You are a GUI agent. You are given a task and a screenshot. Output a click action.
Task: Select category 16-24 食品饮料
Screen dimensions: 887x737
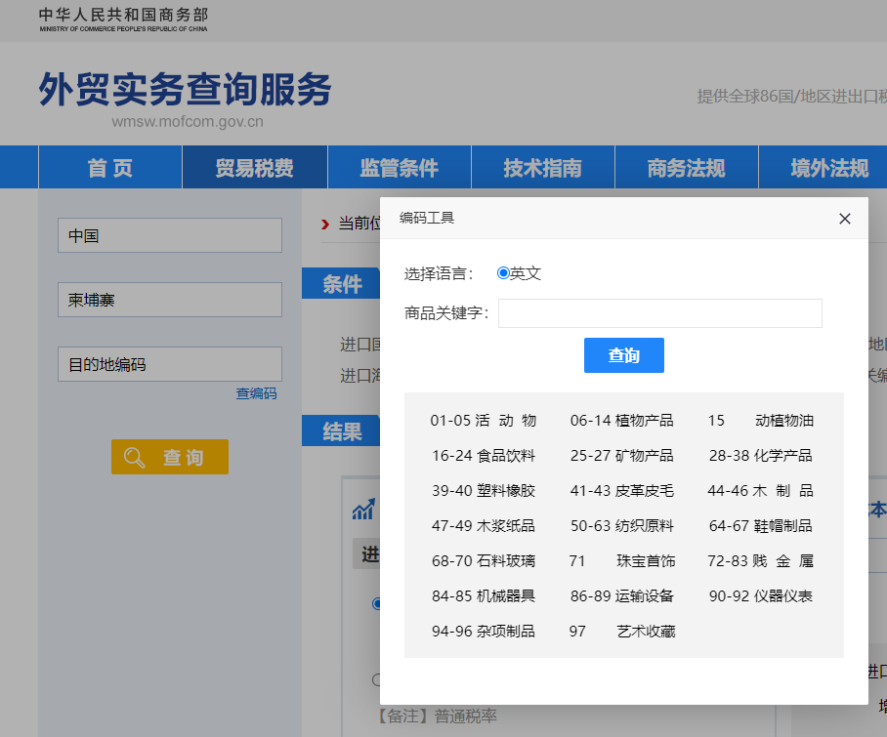coord(484,456)
